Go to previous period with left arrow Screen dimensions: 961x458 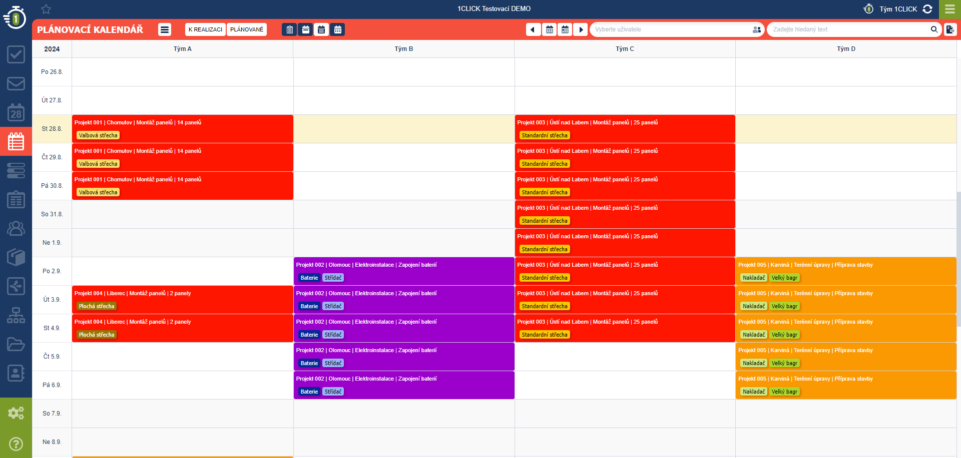click(533, 29)
